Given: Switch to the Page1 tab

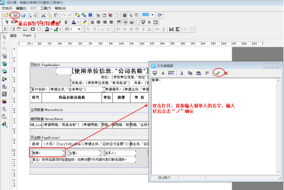Looking at the screenshot, I should click(27, 35).
